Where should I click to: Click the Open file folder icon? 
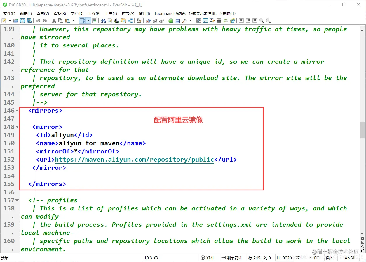click(x=15, y=21)
